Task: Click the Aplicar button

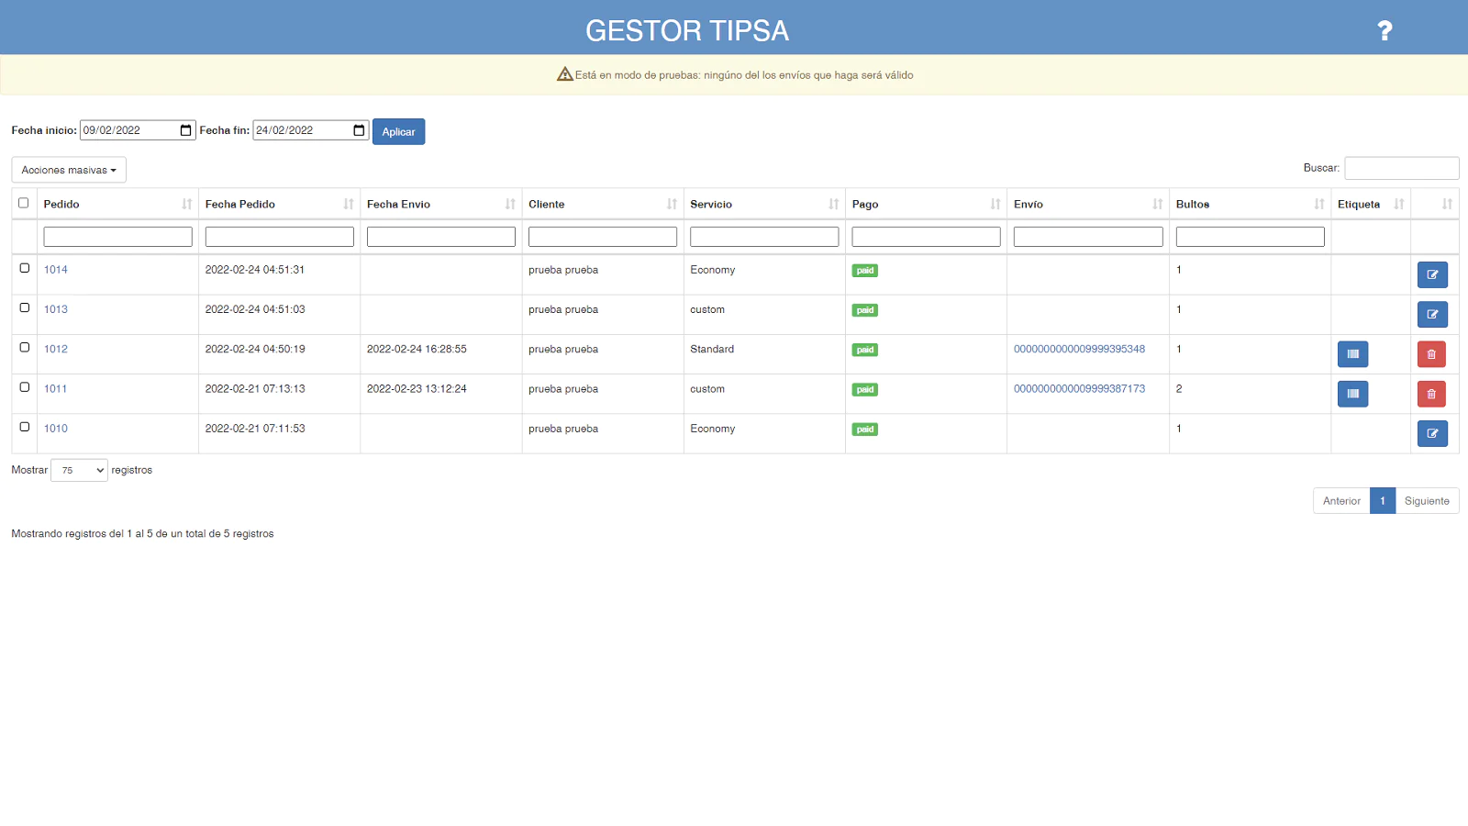Action: (x=398, y=131)
